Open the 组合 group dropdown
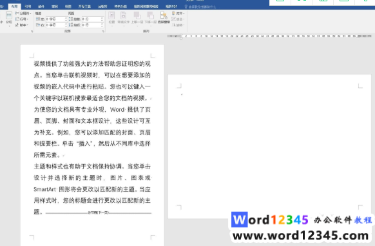This screenshot has width=375, height=246. coord(178,19)
